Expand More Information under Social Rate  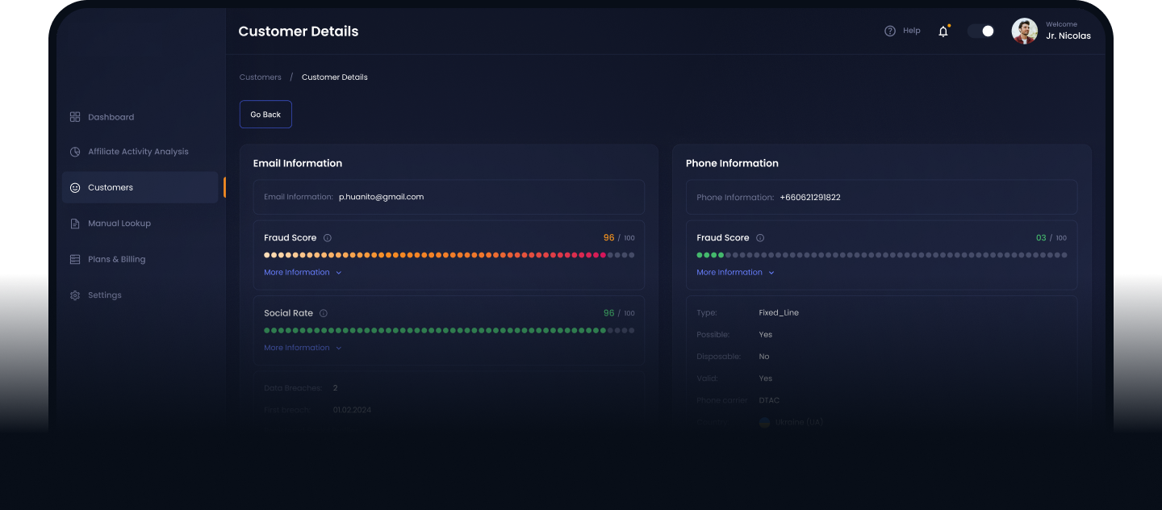tap(297, 347)
